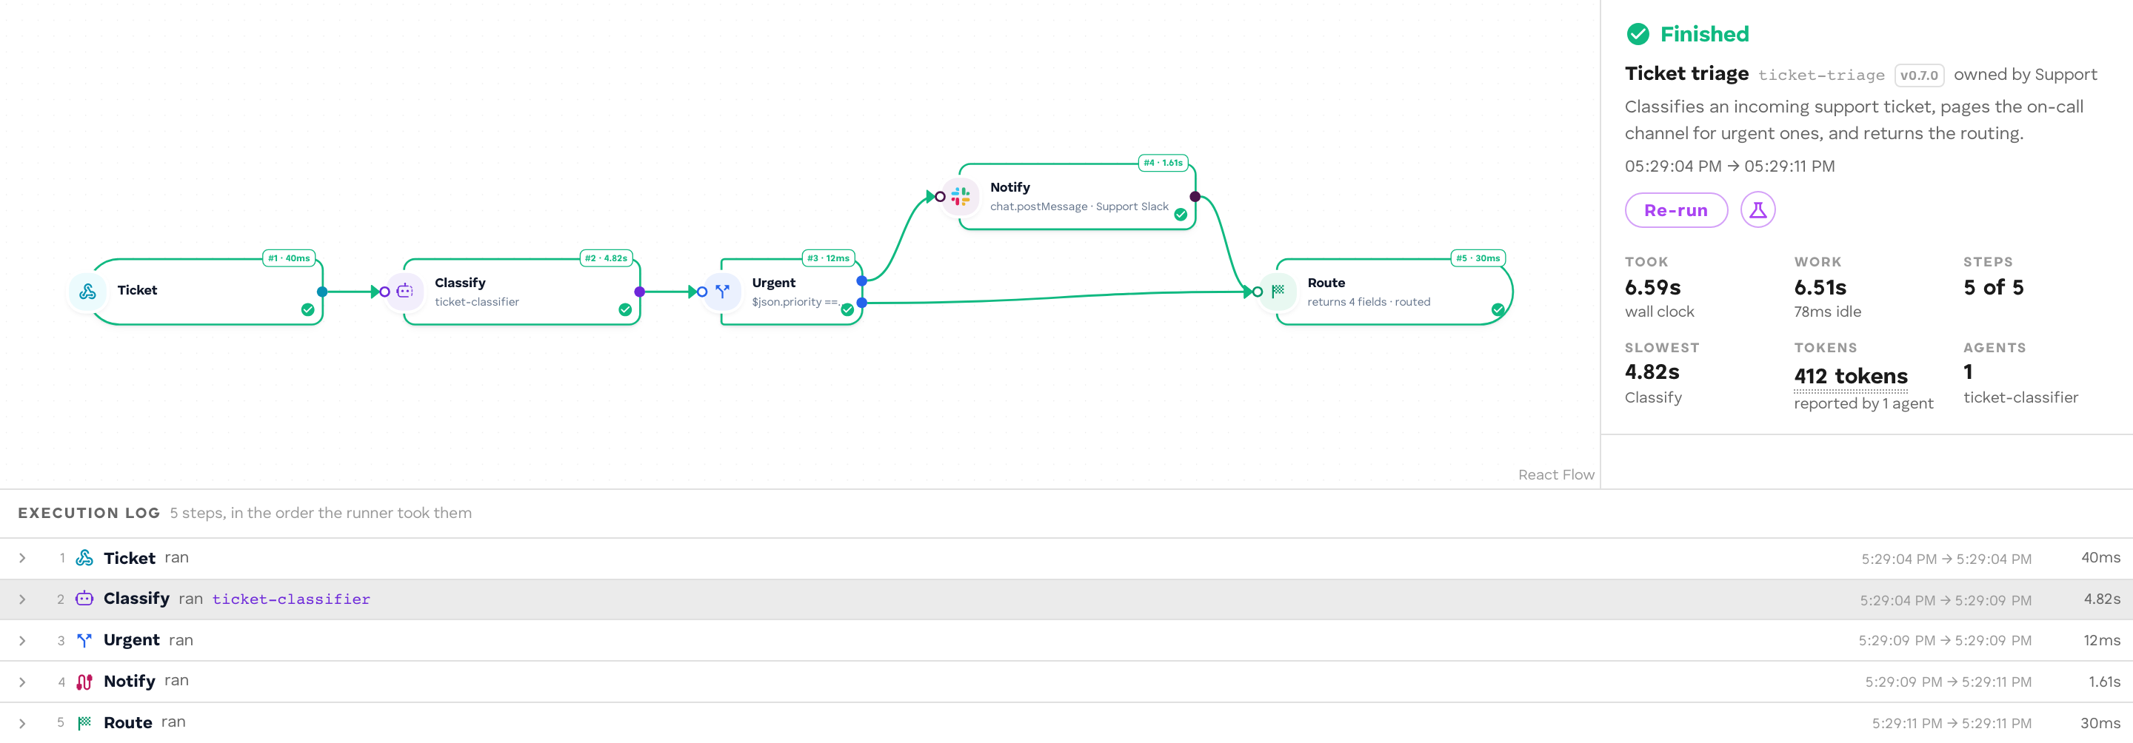Viewport: 2133px width, 743px height.
Task: Expand the Route log row chevron
Action: [x=22, y=723]
